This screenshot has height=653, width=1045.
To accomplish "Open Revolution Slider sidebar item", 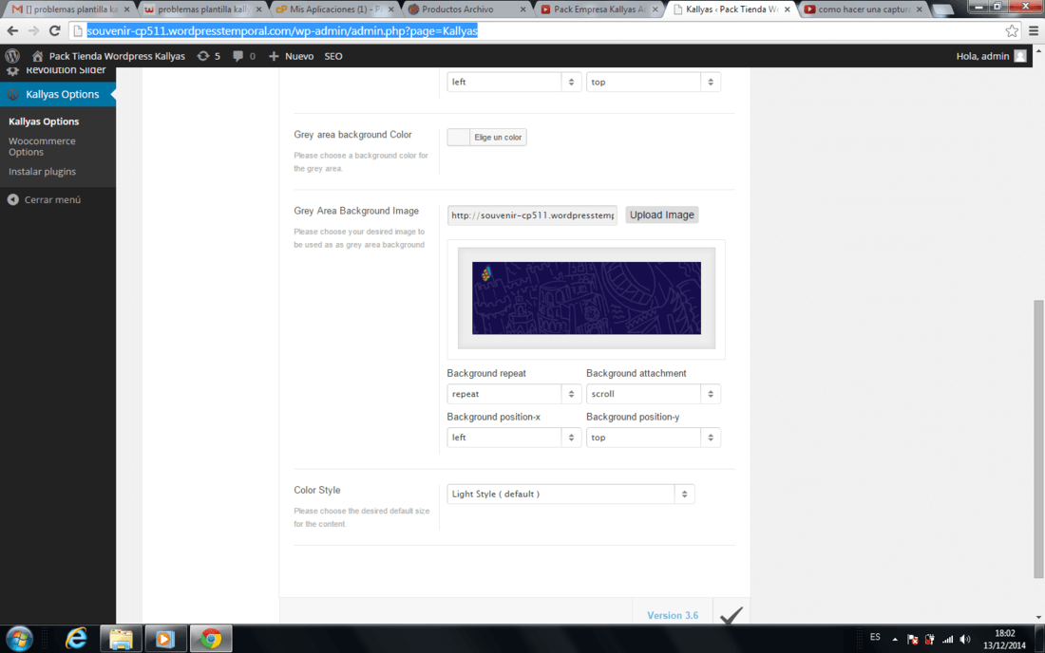I will [x=58, y=70].
